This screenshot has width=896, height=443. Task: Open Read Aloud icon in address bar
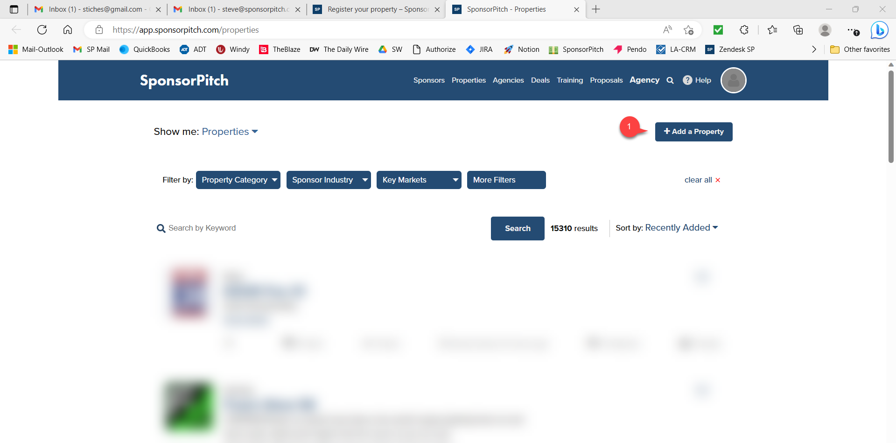coord(667,30)
